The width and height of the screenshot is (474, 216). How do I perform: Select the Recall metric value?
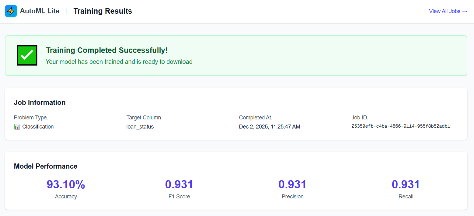[406, 184]
